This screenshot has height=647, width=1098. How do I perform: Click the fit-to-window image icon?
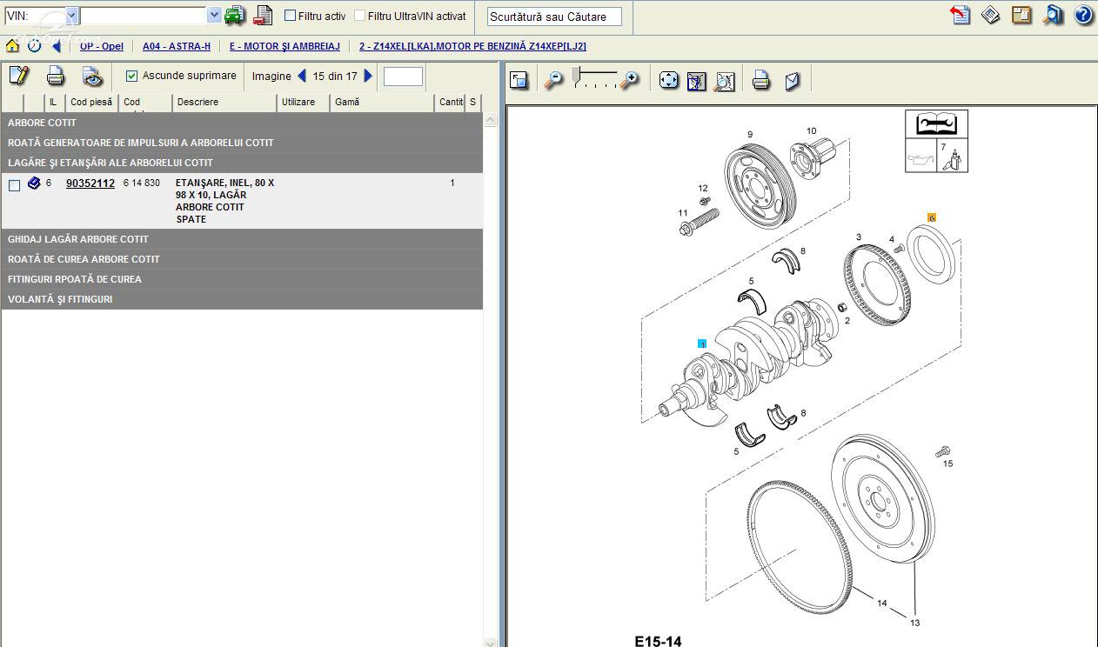click(x=696, y=81)
